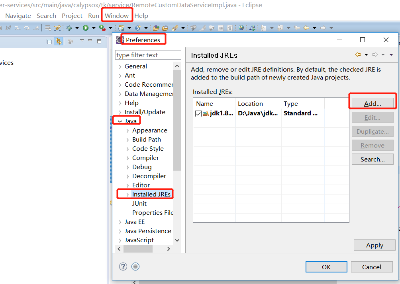Click Drop To Frame lines toolbar icon

coord(48,28)
